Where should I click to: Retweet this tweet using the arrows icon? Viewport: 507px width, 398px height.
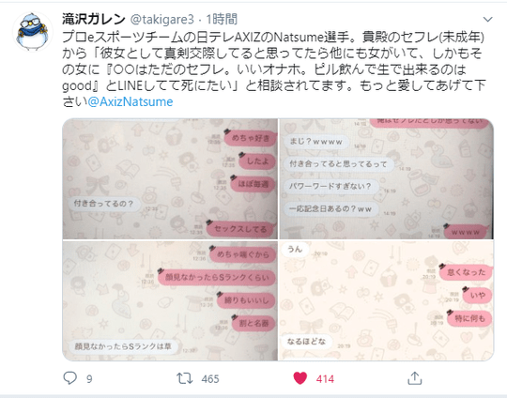185,378
